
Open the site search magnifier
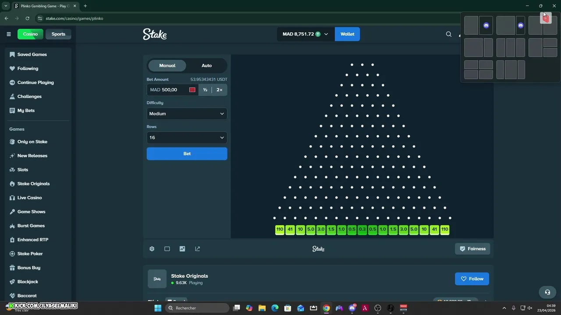click(x=448, y=34)
